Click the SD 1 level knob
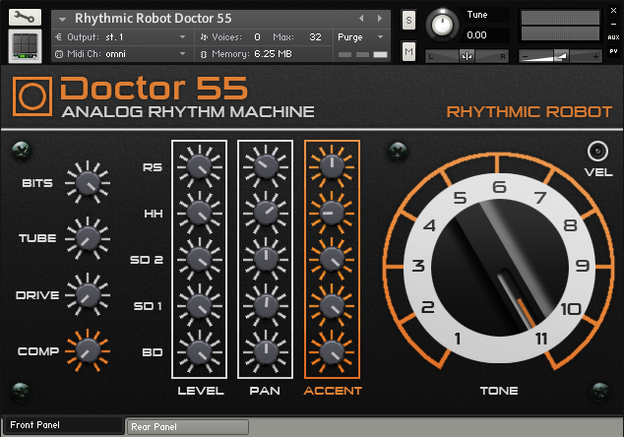 coord(199,306)
